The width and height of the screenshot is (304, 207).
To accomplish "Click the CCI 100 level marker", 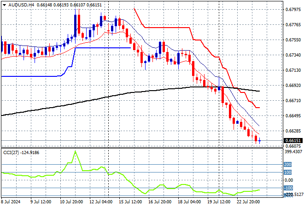I will tap(287, 172).
